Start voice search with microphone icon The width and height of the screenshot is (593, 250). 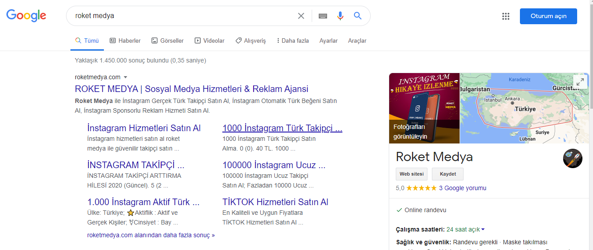340,16
